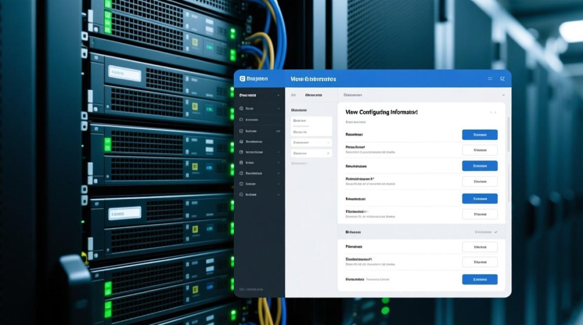Click the first item icon in the dark sidebar
This screenshot has width=583, height=325.
pyautogui.click(x=242, y=108)
